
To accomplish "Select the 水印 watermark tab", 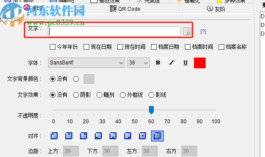I will click(x=33, y=8).
